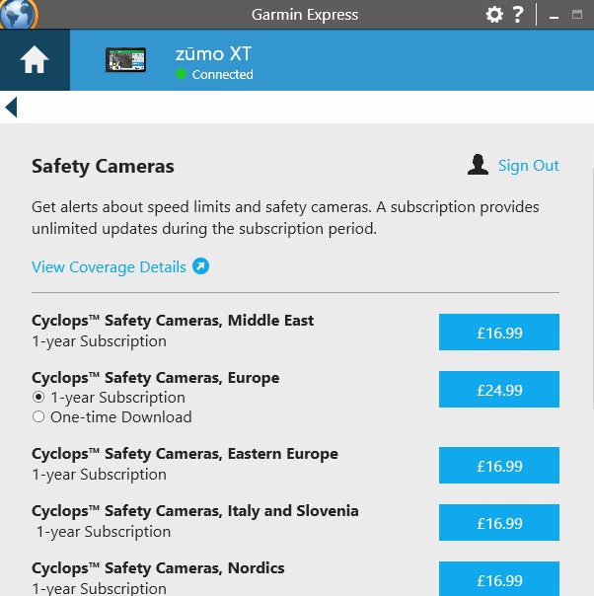Select the 1-year Subscription radio for Europe

click(x=38, y=398)
